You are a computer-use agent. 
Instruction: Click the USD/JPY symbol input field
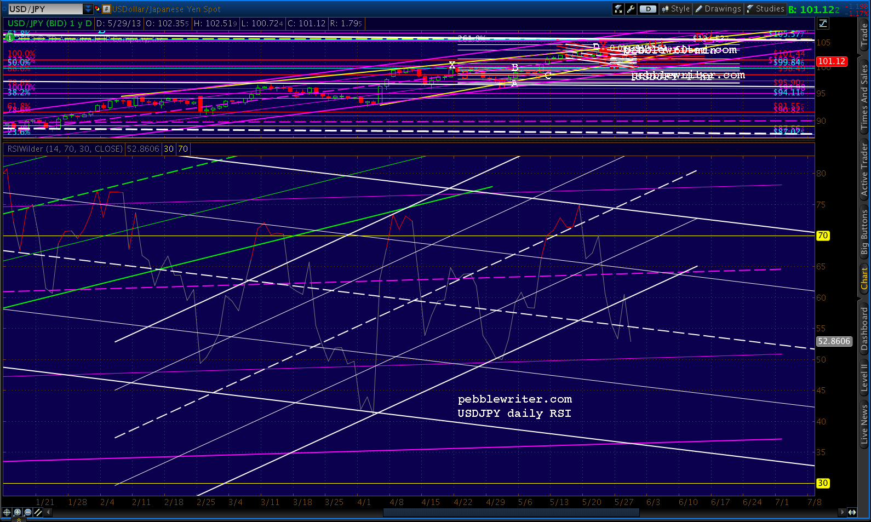[44, 9]
